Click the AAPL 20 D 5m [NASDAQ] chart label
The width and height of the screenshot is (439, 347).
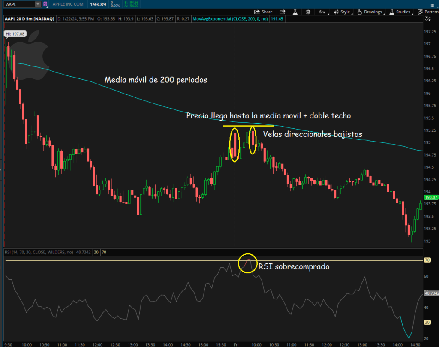30,19
